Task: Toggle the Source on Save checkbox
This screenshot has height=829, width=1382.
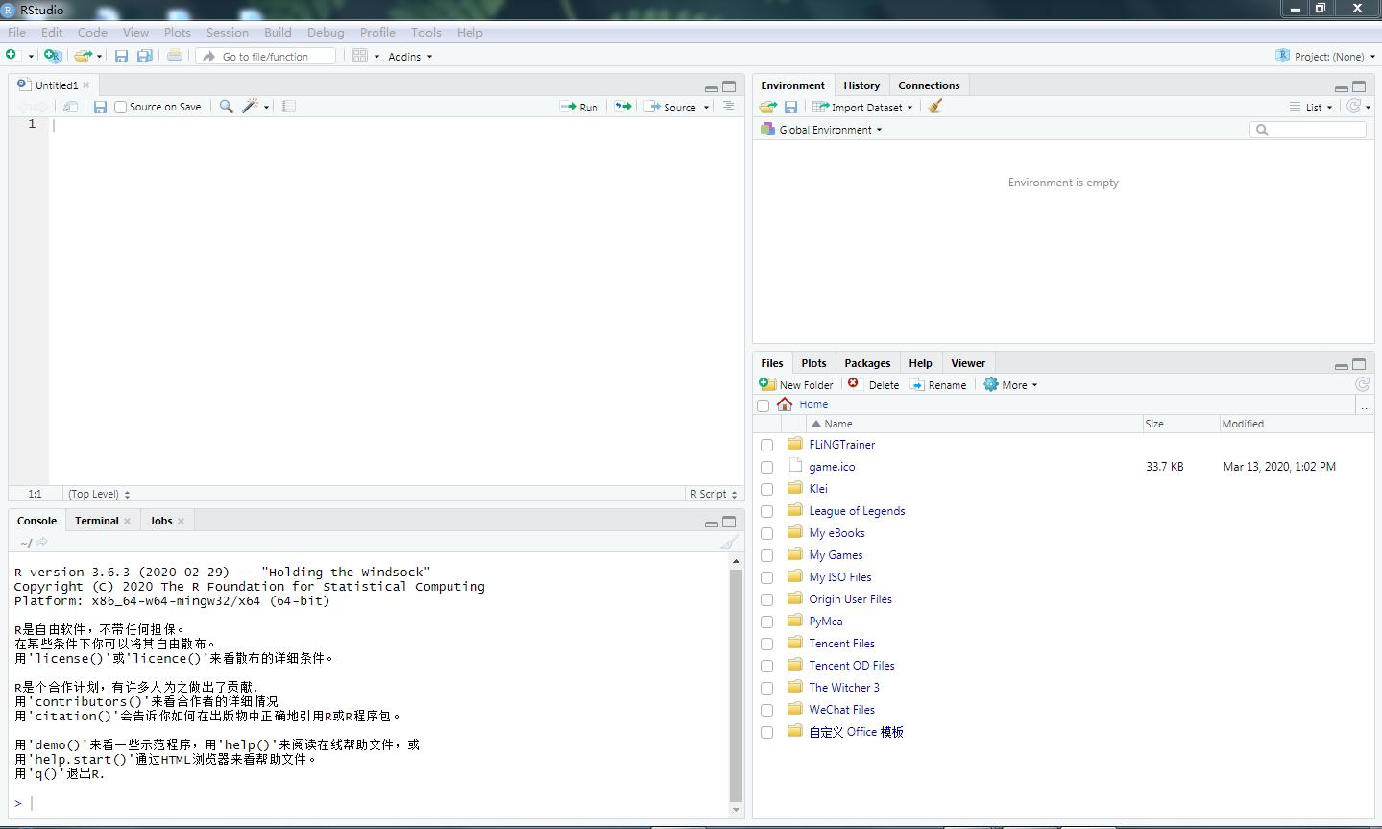Action: coord(120,107)
